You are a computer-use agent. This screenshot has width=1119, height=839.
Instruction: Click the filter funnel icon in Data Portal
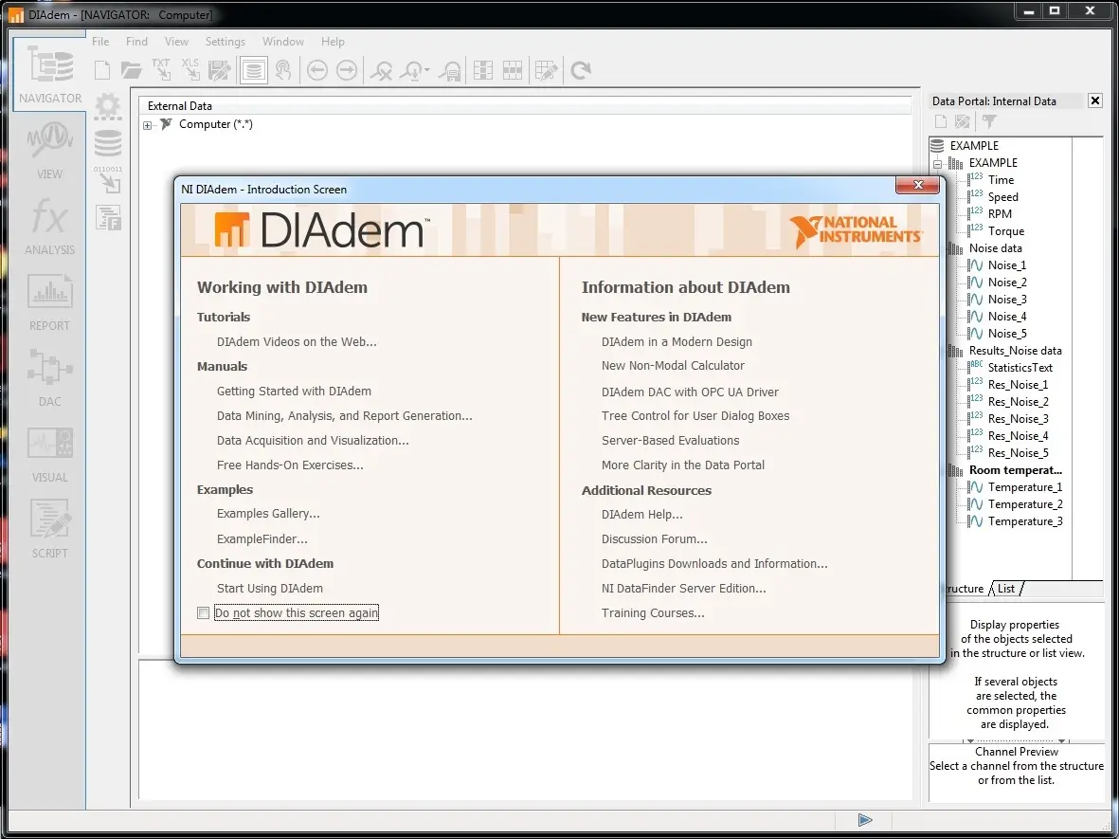988,121
